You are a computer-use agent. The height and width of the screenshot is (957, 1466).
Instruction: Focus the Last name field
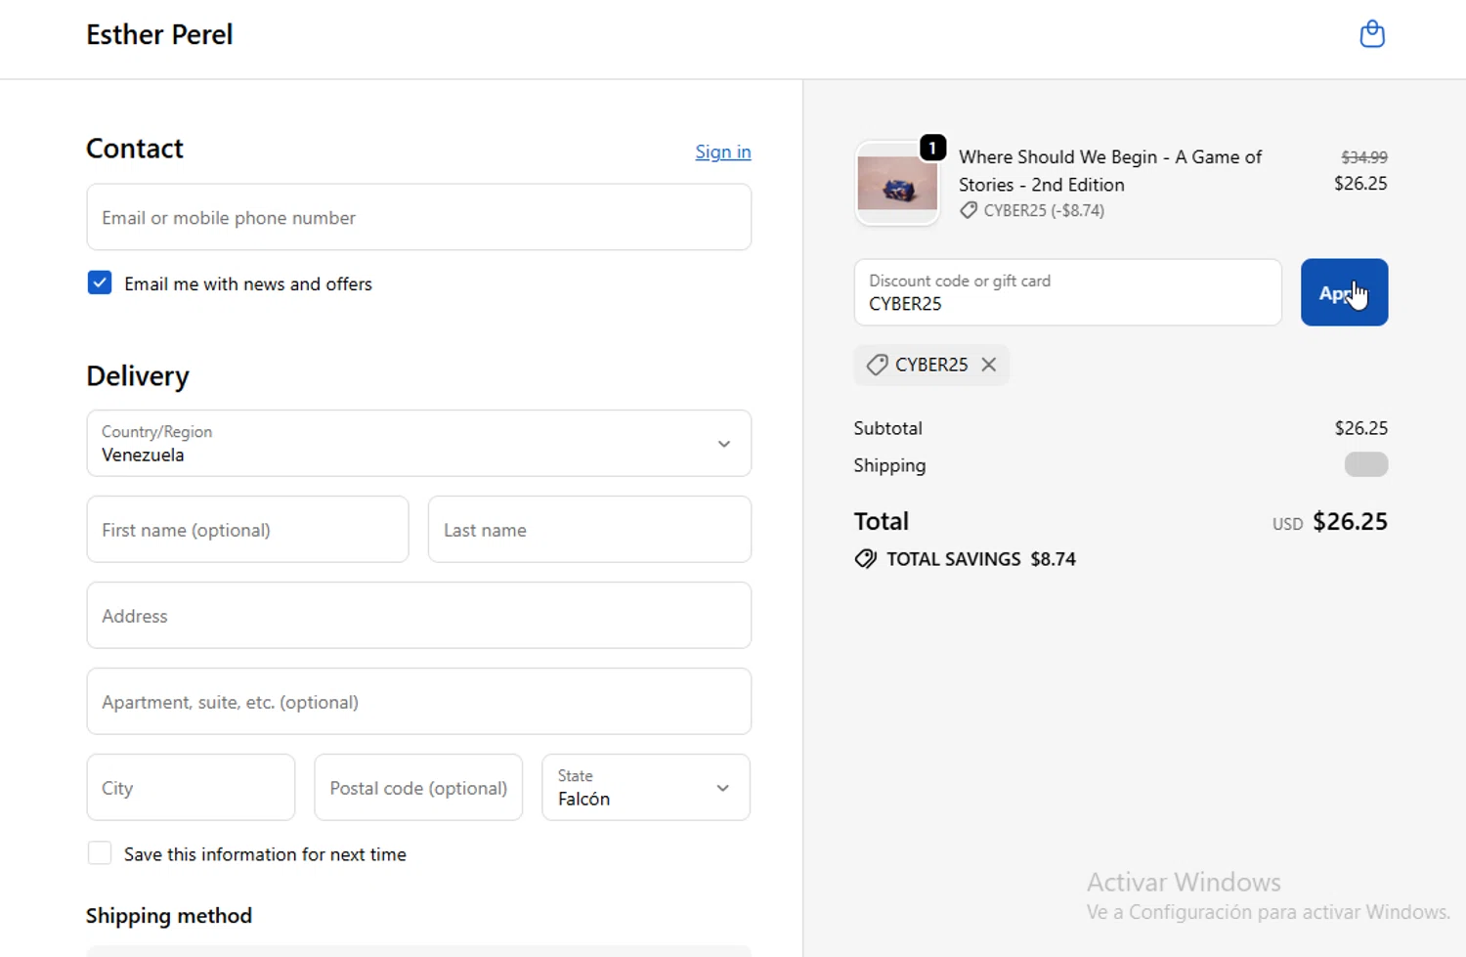pos(589,530)
